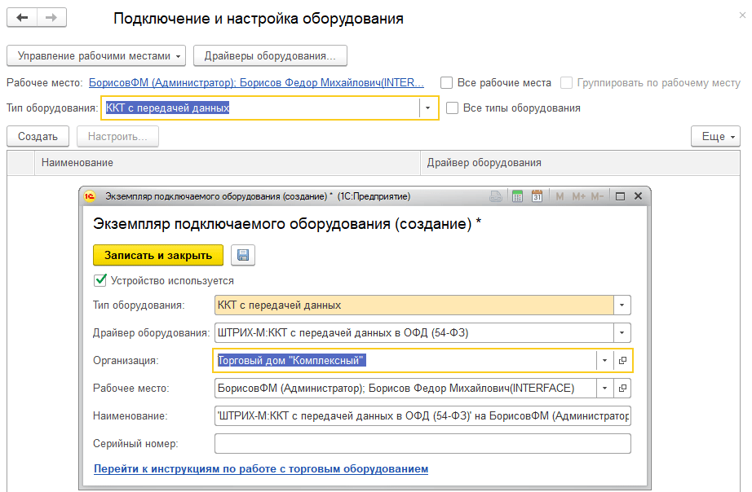Click the M+ memory button
This screenshot has height=492, width=752.
click(x=578, y=196)
